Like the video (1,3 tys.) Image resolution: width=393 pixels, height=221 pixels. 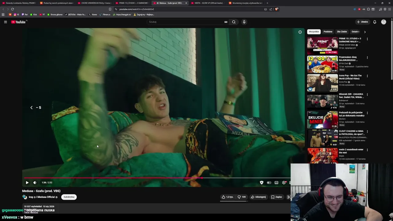[x=227, y=197]
